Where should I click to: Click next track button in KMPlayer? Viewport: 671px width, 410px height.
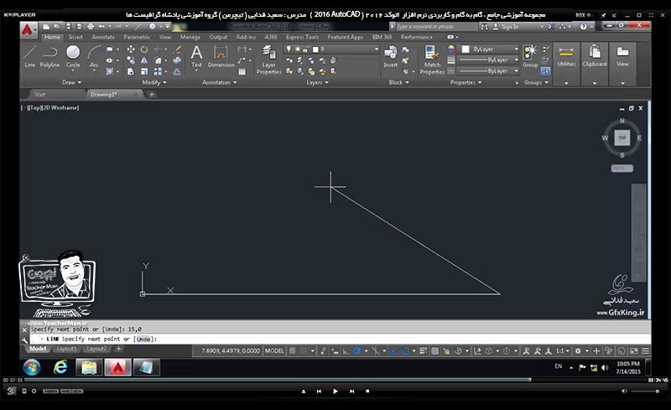click(351, 392)
